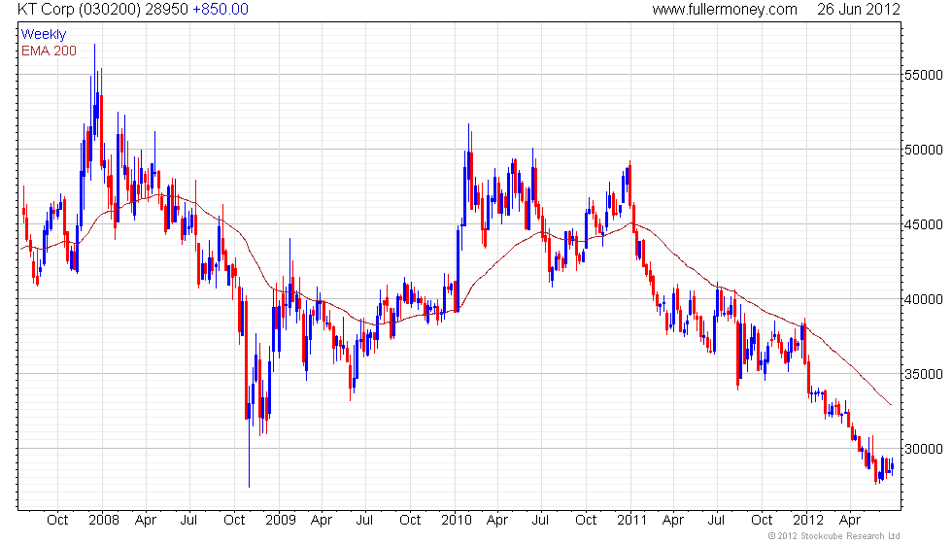Click the 50000 price axis label
The height and width of the screenshot is (544, 952).
(924, 150)
